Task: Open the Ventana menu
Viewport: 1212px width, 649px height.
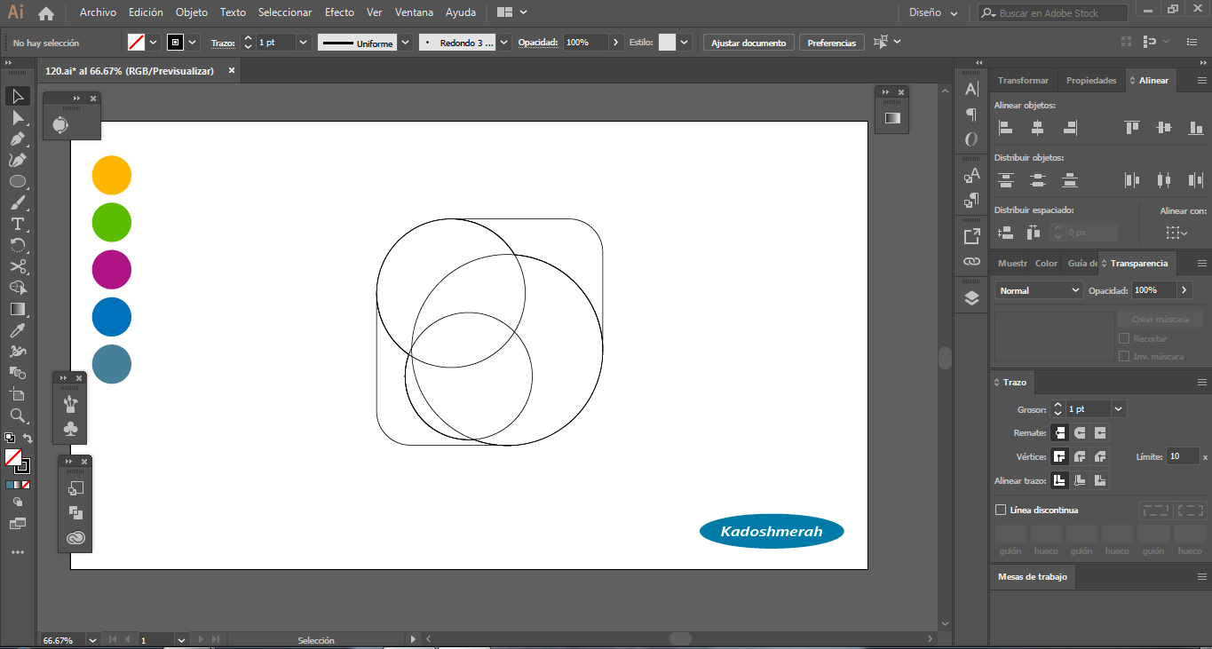Action: click(x=415, y=12)
